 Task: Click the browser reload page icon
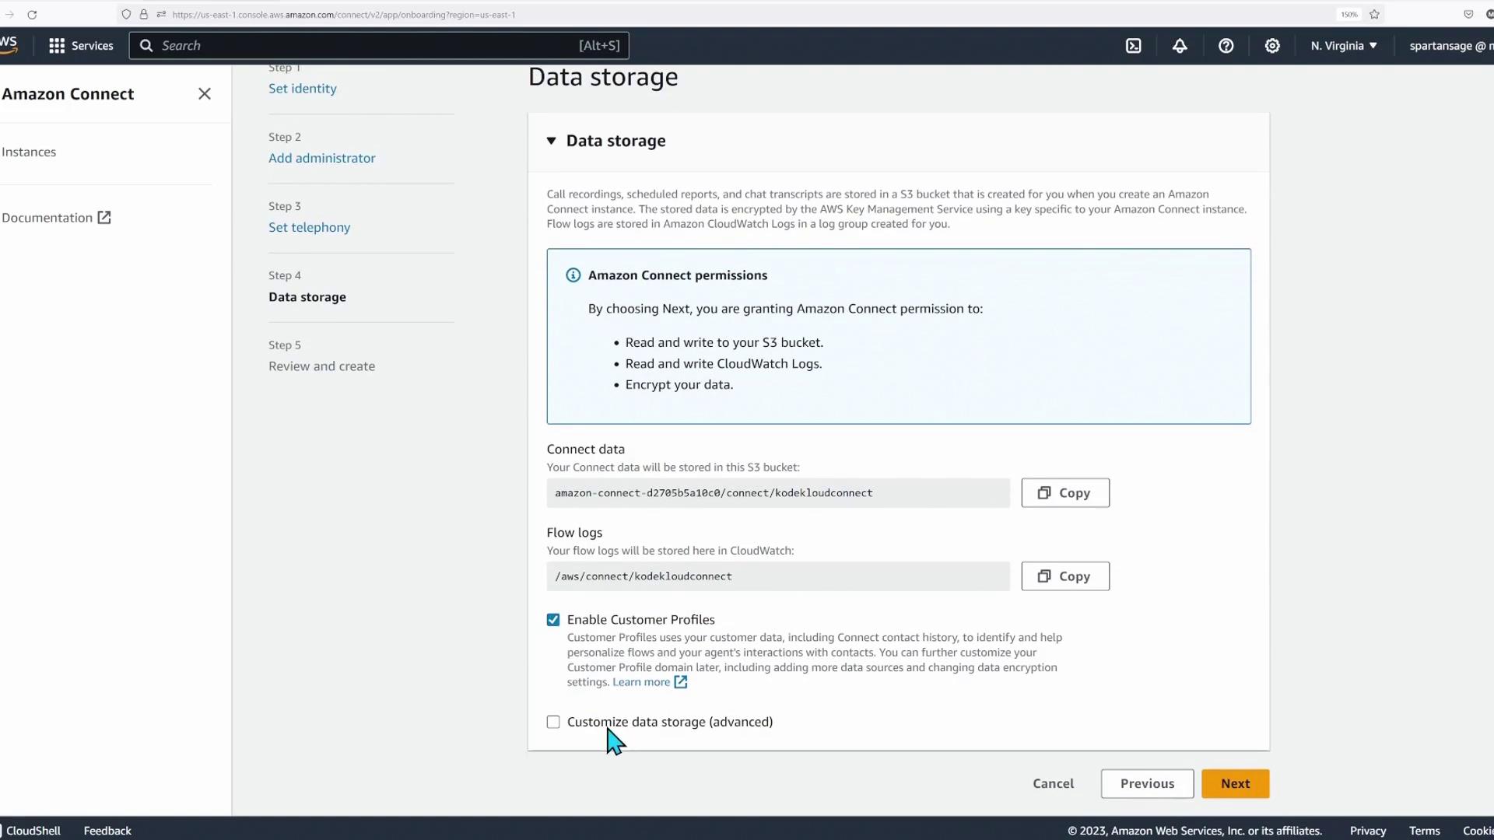point(32,15)
